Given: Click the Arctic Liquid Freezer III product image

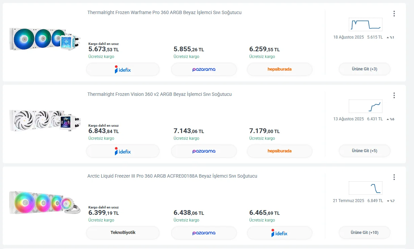Looking at the screenshot, I should tap(45, 202).
